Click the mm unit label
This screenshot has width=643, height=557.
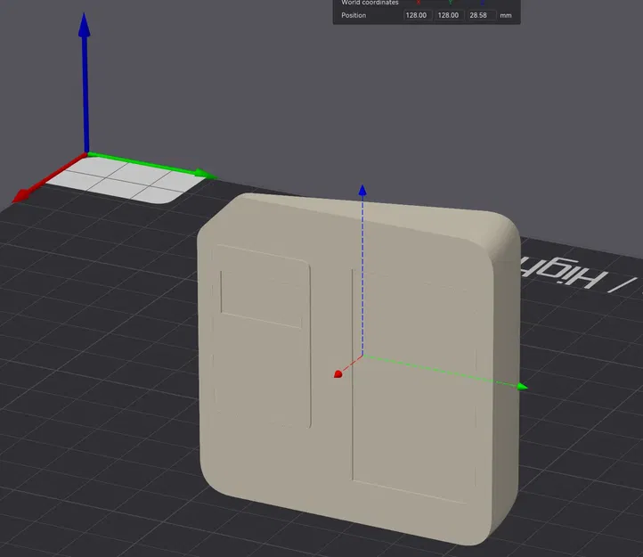(x=506, y=16)
